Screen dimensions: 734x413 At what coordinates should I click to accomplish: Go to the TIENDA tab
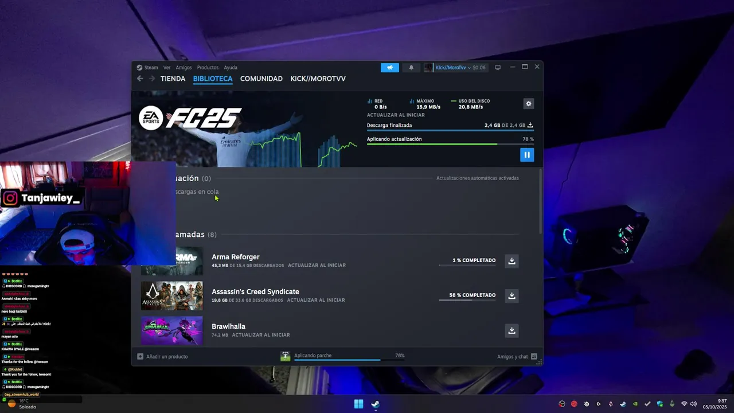tap(173, 79)
